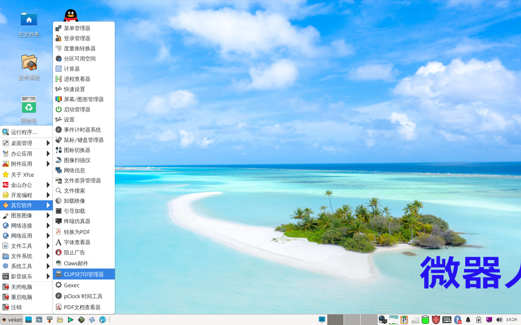This screenshot has height=325, width=521.
Task: Open 度量衡转换器 item
Action: [84, 48]
